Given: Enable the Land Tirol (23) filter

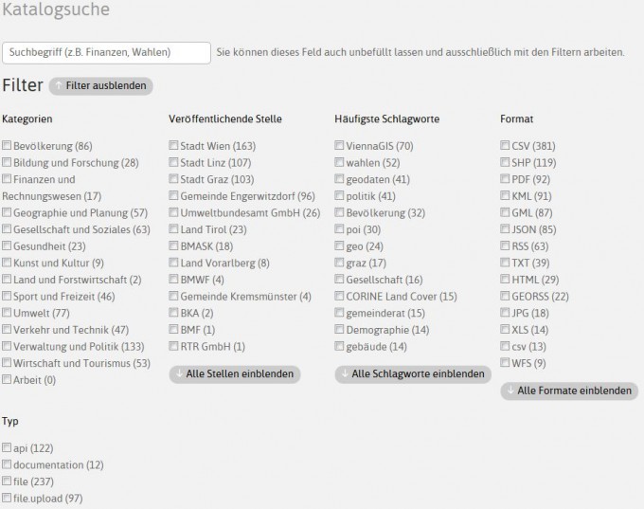Looking at the screenshot, I should (173, 228).
